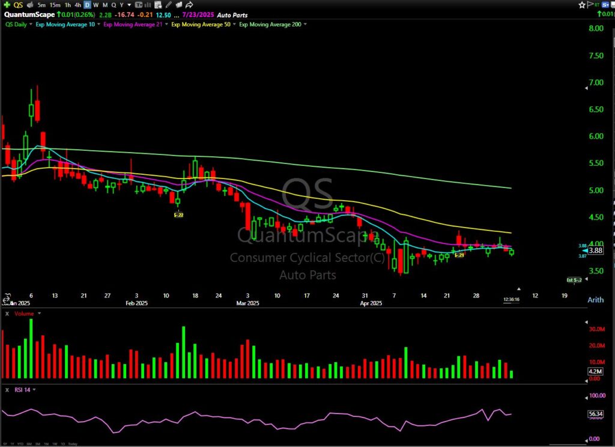Open the Volume indicator dropdown

pyautogui.click(x=39, y=314)
